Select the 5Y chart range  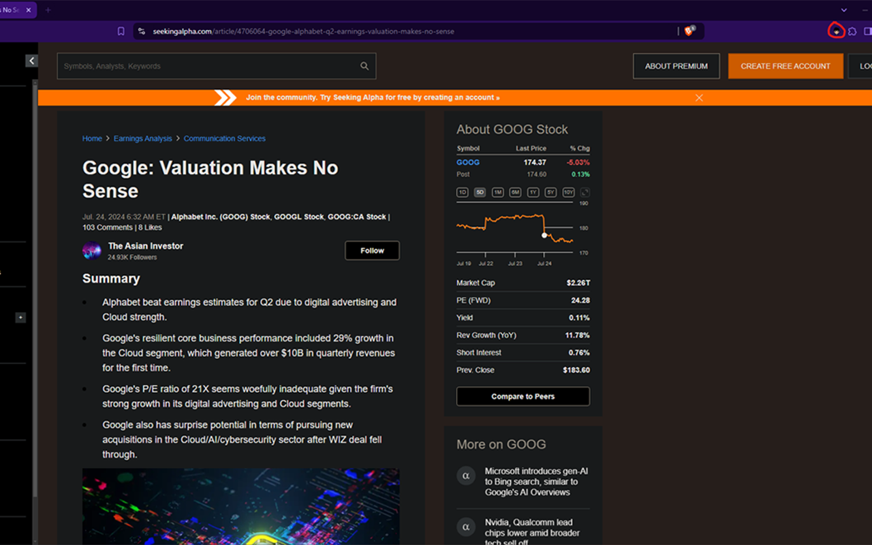550,193
